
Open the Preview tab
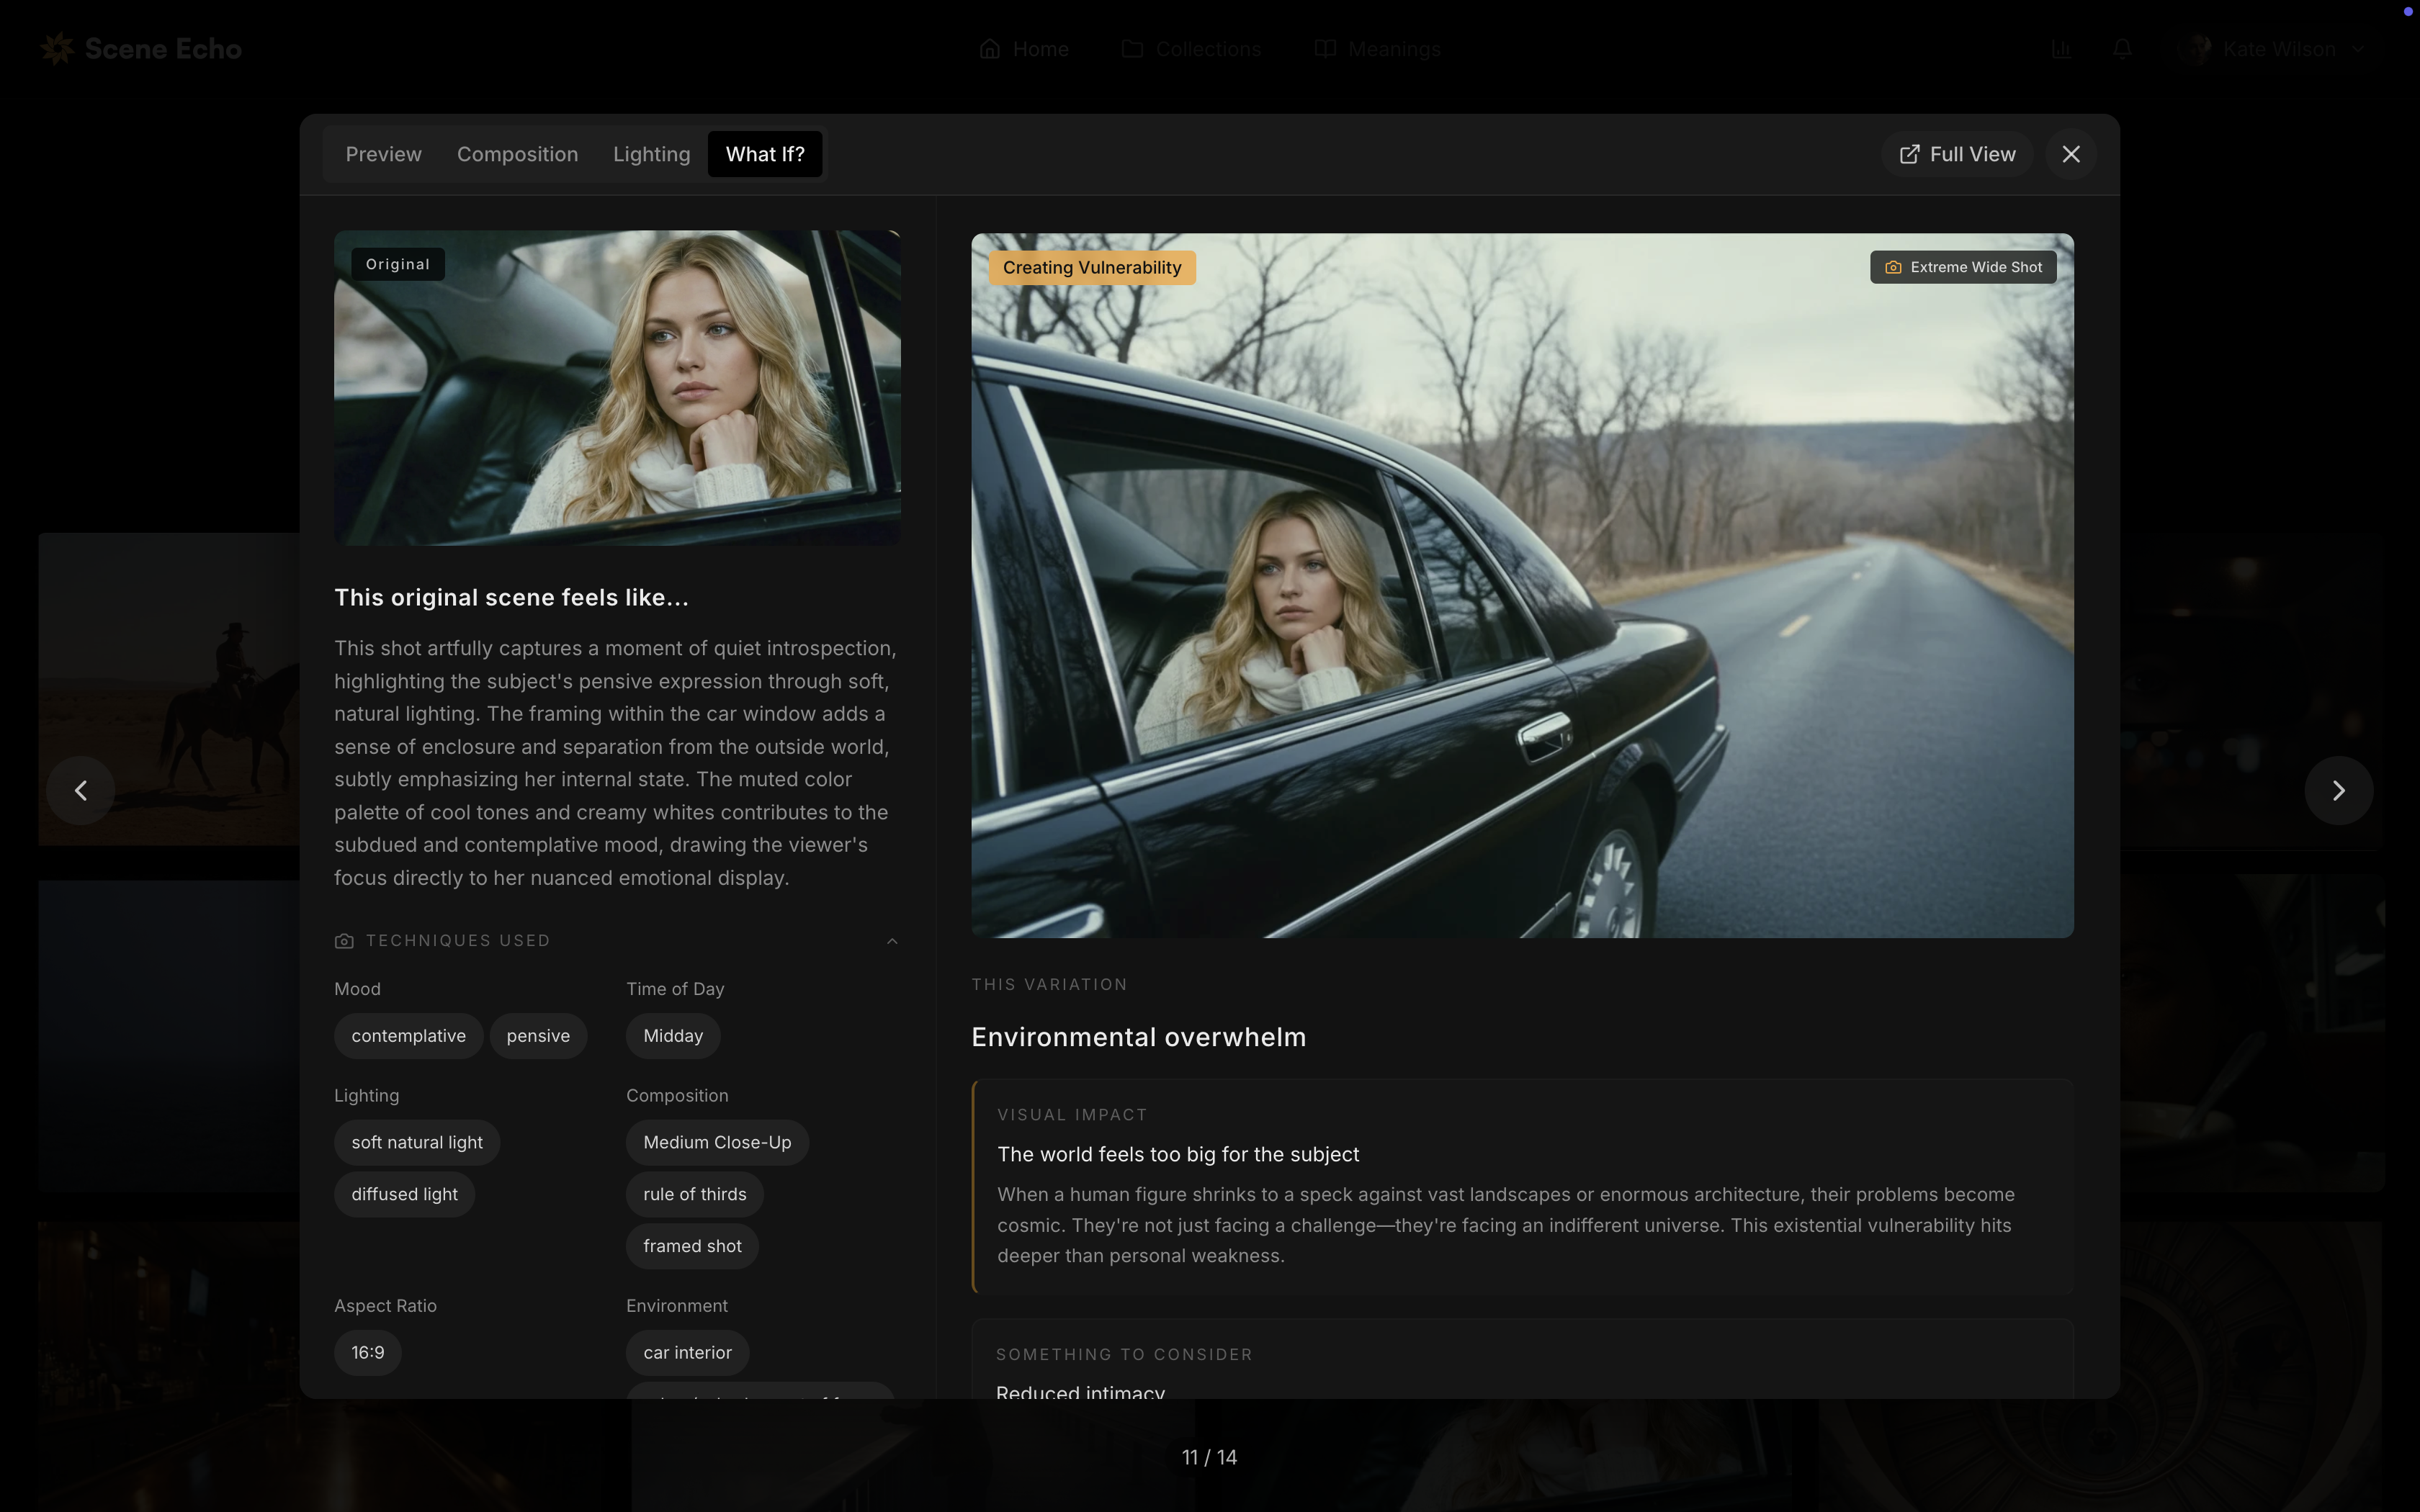pyautogui.click(x=383, y=154)
